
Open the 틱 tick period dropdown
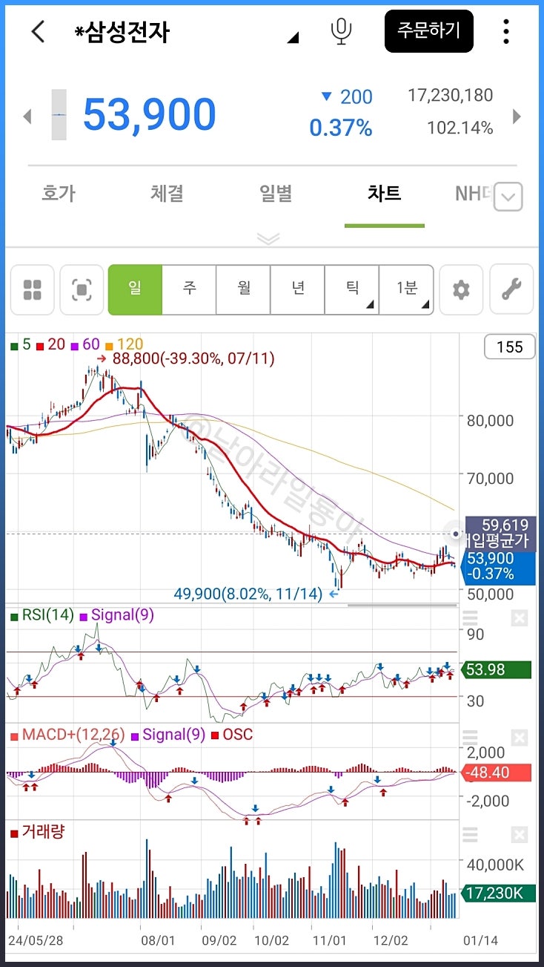(x=352, y=289)
